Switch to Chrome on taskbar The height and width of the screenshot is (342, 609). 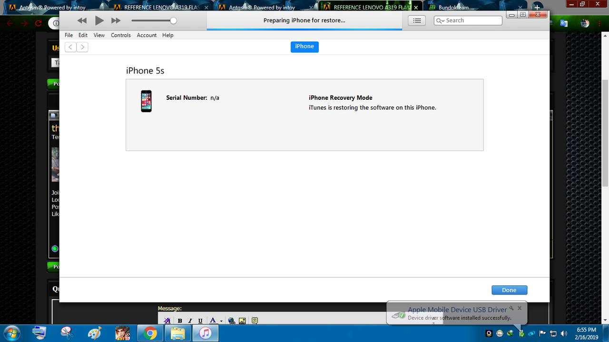(x=150, y=333)
